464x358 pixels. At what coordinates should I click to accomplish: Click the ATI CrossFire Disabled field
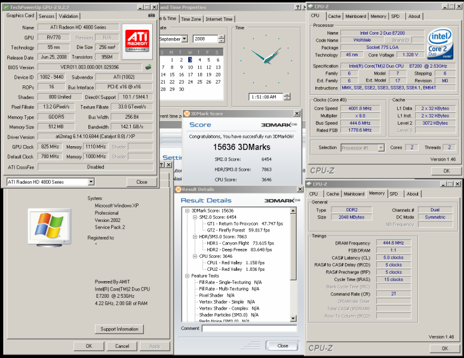coord(96,167)
